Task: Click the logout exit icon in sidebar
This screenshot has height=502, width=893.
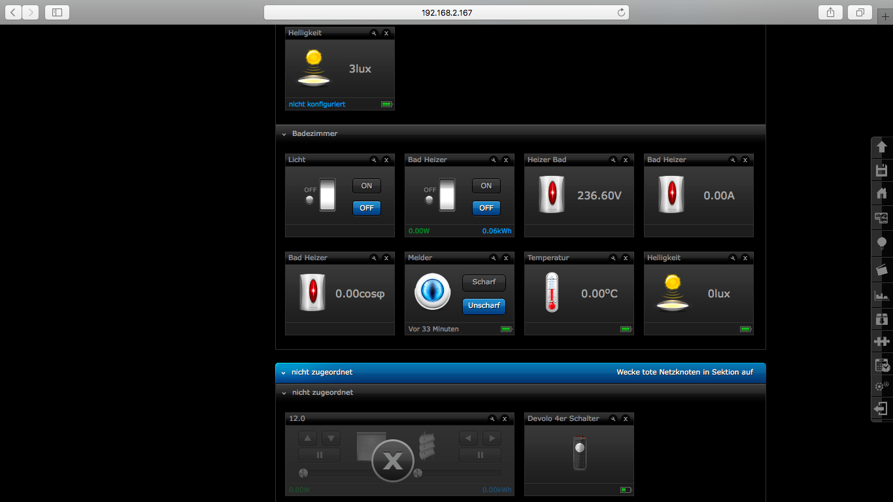Action: tap(881, 409)
